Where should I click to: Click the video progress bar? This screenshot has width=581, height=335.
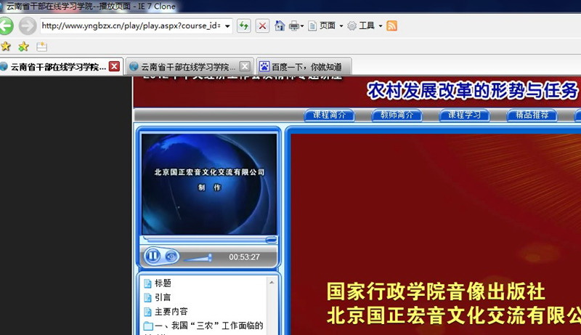point(210,239)
